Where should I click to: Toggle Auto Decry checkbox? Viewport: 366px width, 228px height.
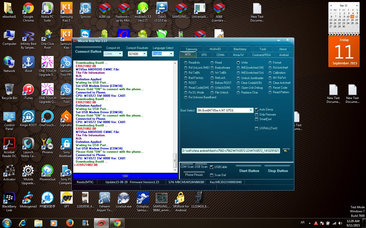click(257, 109)
